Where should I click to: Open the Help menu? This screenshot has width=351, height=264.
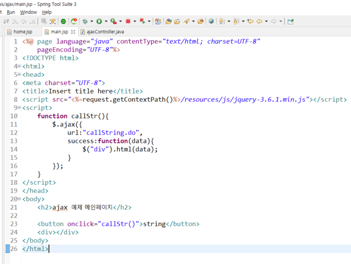click(x=47, y=12)
